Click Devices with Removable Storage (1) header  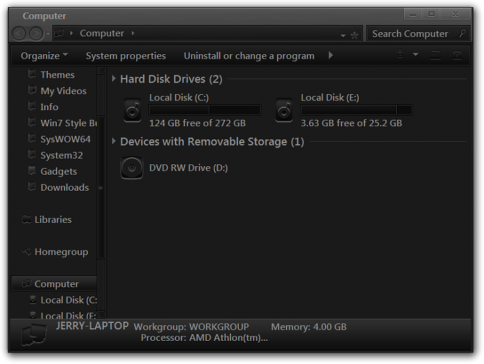(212, 142)
